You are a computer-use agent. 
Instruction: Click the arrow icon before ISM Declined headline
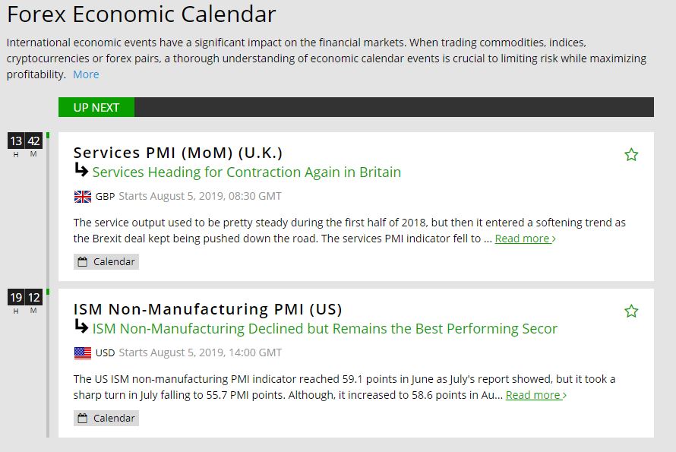click(81, 327)
